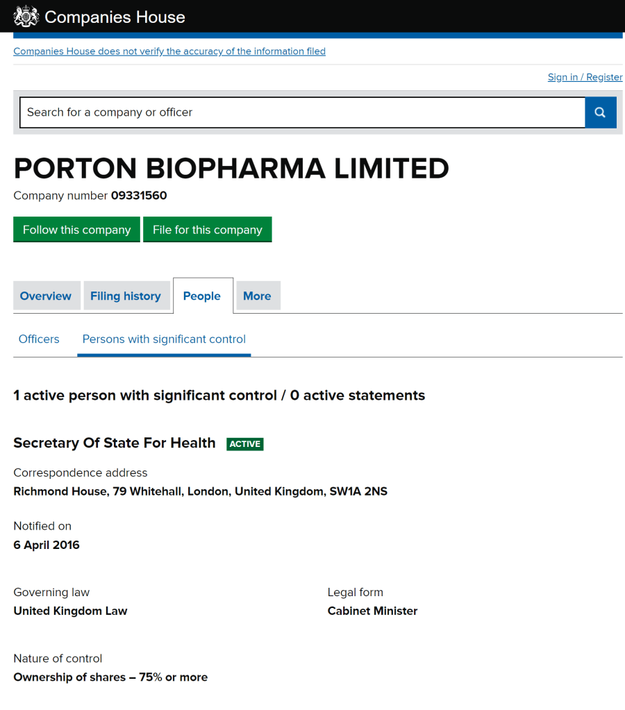Click the Companies House royal crest logo

tap(26, 16)
